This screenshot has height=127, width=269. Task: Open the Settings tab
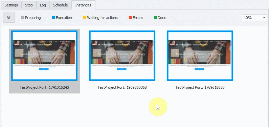point(11,5)
